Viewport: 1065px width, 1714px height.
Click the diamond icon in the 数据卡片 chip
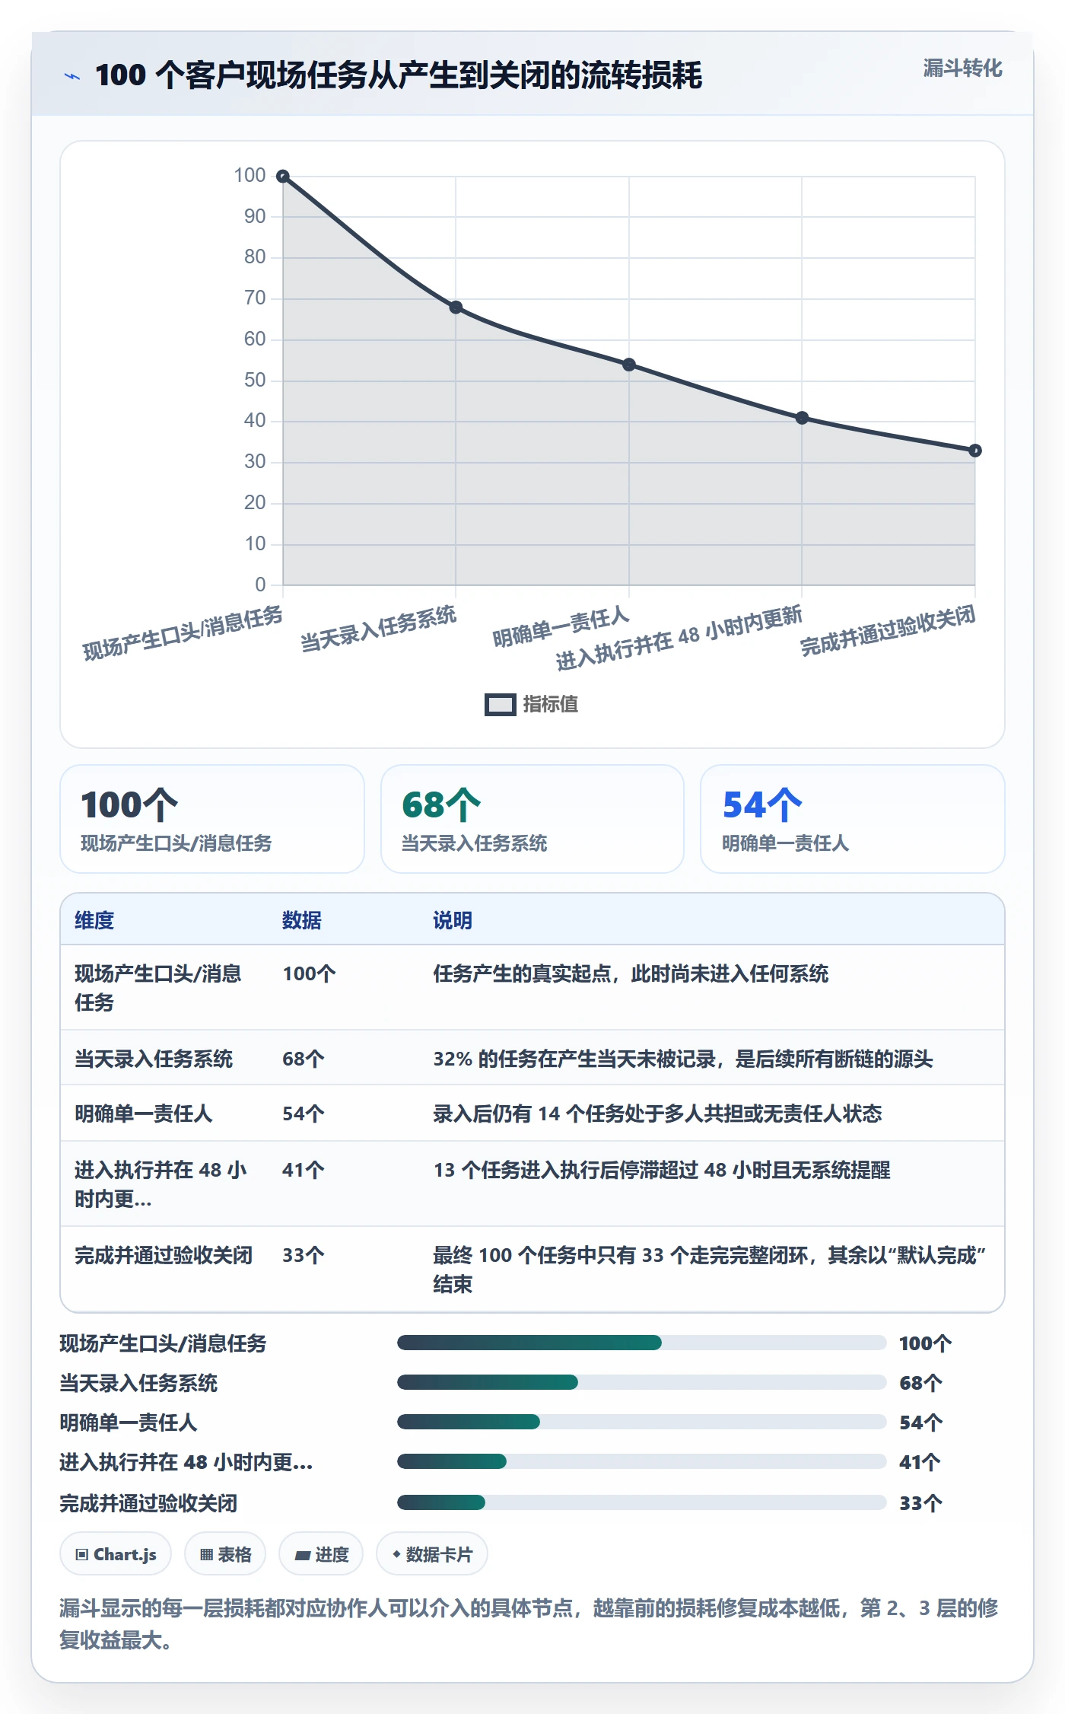pyautogui.click(x=396, y=1554)
